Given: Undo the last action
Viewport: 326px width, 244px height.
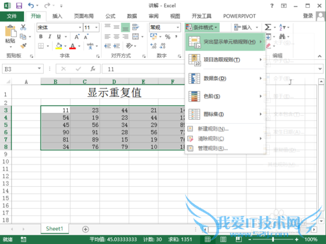Looking at the screenshot, I should [x=31, y=5].
